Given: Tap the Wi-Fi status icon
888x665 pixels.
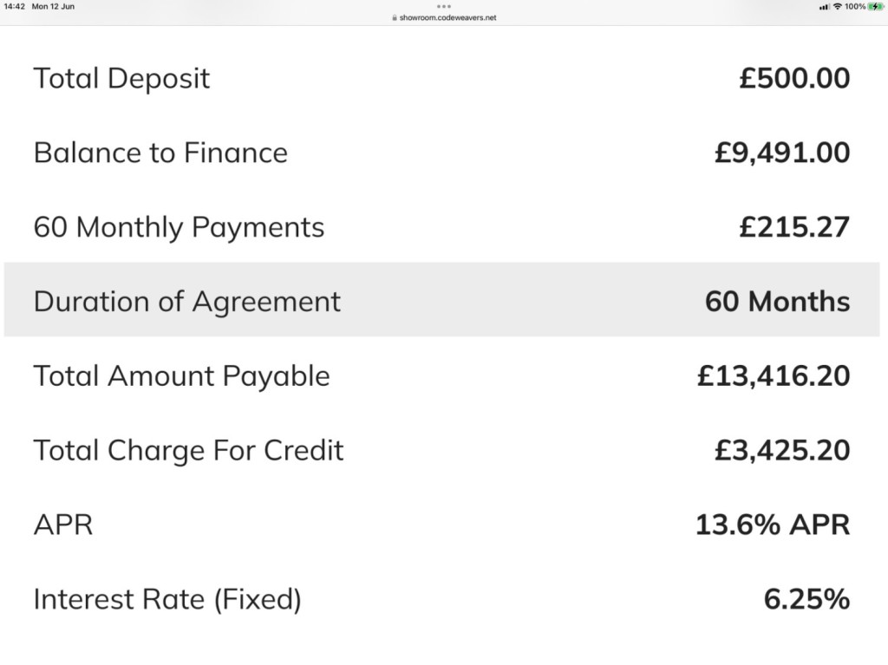Looking at the screenshot, I should tap(837, 7).
